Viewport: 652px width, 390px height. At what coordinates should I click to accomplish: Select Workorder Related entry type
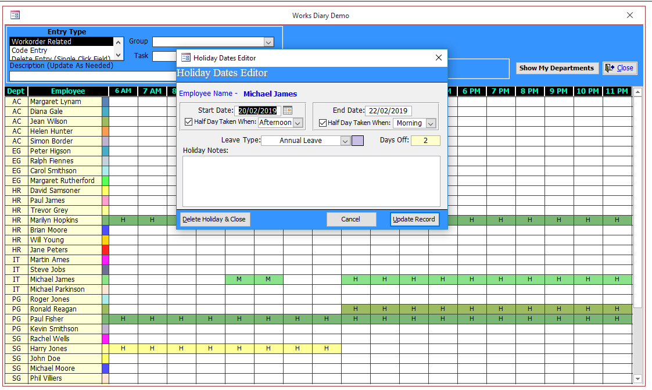click(x=61, y=42)
